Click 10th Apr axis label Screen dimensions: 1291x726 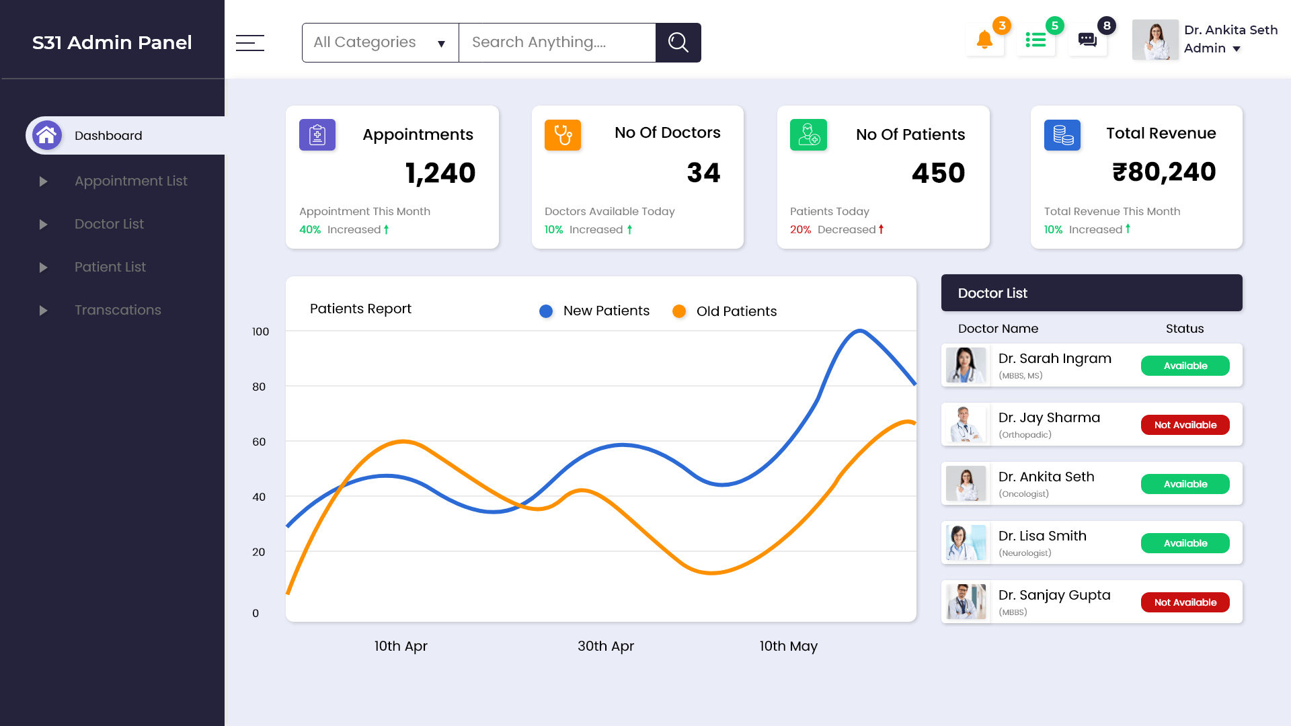401,646
